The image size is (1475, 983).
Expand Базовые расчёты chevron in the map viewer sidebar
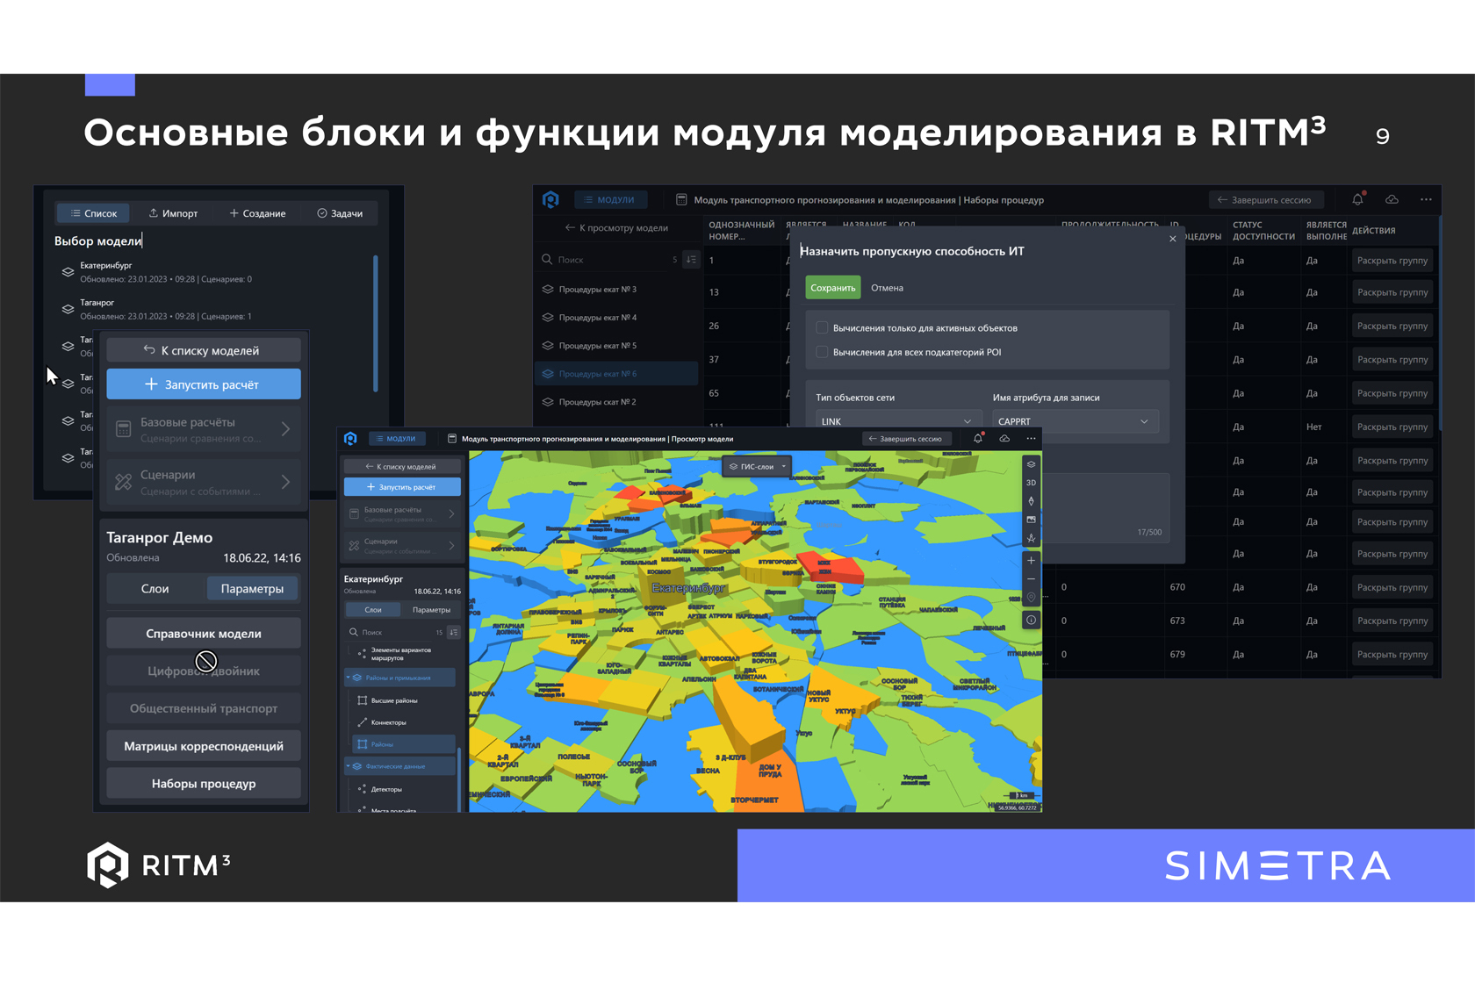pos(451,513)
